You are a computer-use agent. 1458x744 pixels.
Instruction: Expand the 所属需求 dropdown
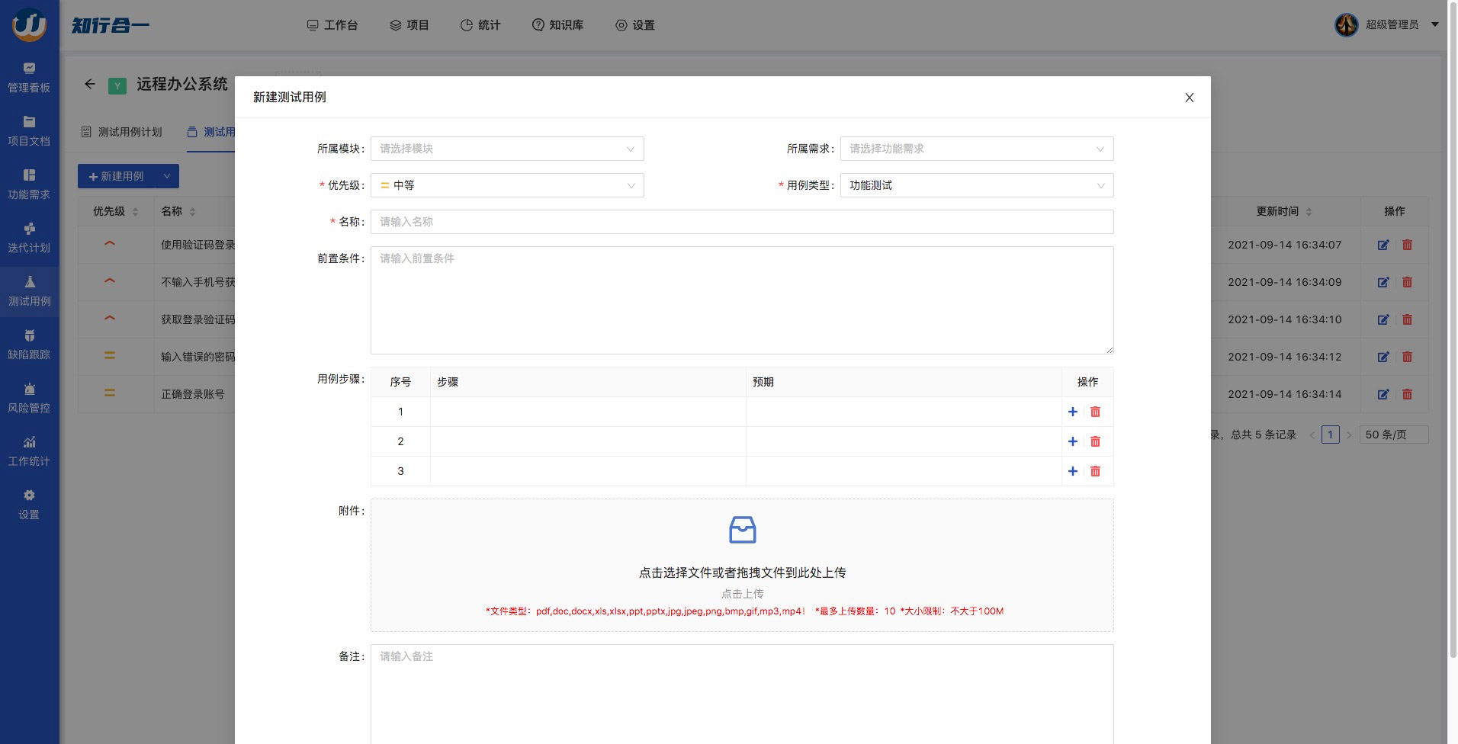click(976, 149)
